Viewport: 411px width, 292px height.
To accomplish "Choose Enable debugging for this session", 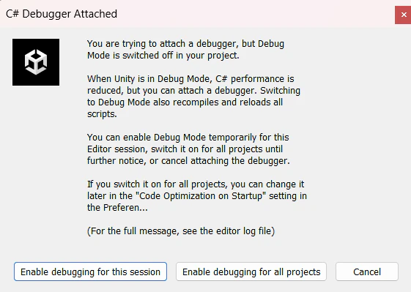I will pos(90,272).
